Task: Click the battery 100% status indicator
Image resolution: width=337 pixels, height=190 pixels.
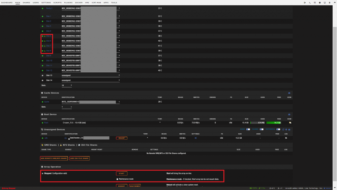Action: click(253, 188)
